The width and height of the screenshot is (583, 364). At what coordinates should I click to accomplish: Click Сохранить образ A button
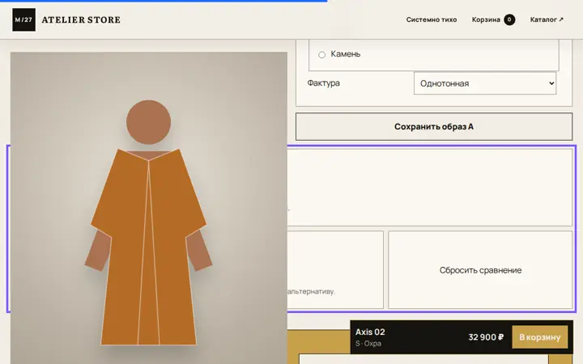click(x=434, y=127)
